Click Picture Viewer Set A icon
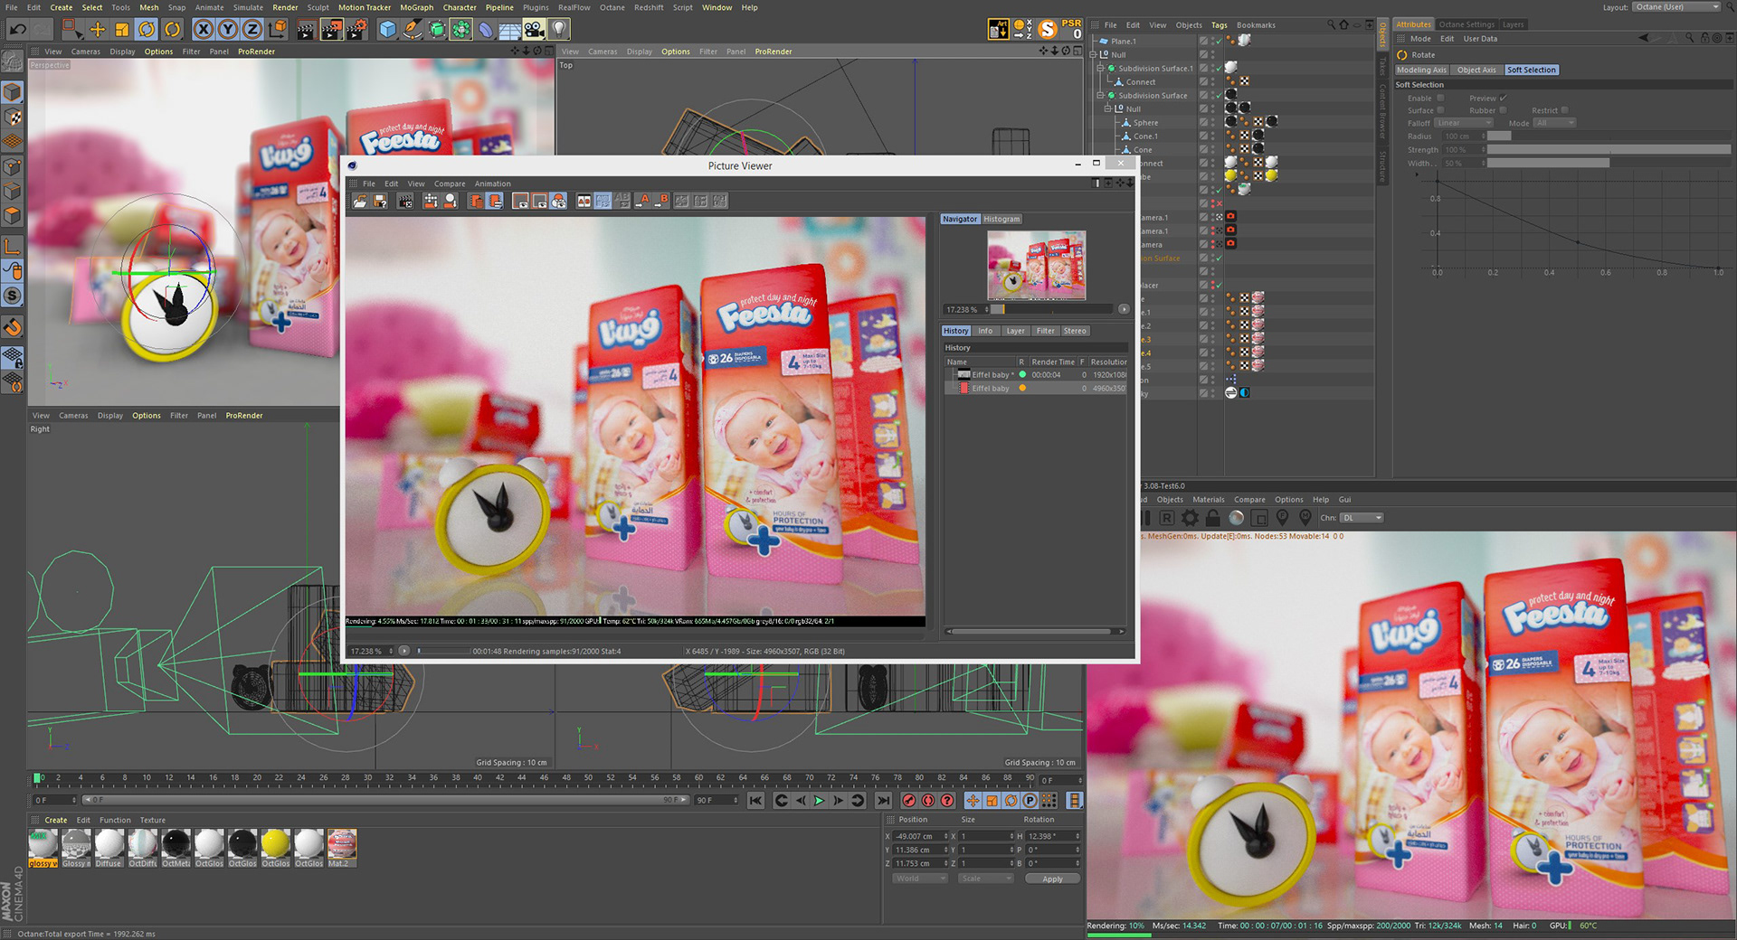The image size is (1737, 940). tap(644, 202)
